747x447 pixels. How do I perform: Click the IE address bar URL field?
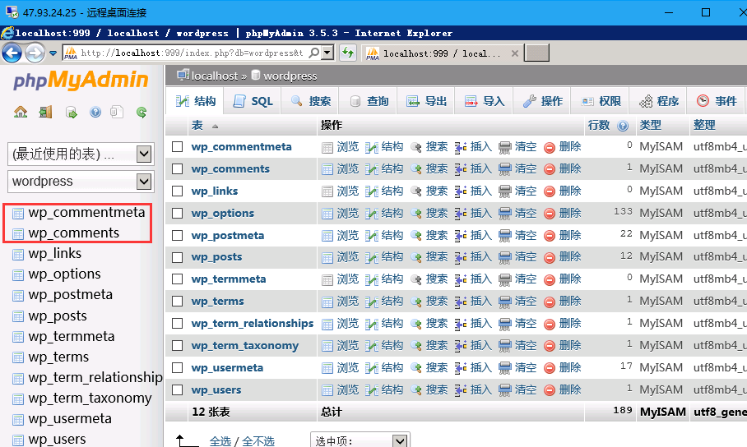coord(192,53)
